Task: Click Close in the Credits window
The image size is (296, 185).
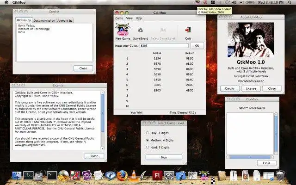Action: click(x=83, y=68)
